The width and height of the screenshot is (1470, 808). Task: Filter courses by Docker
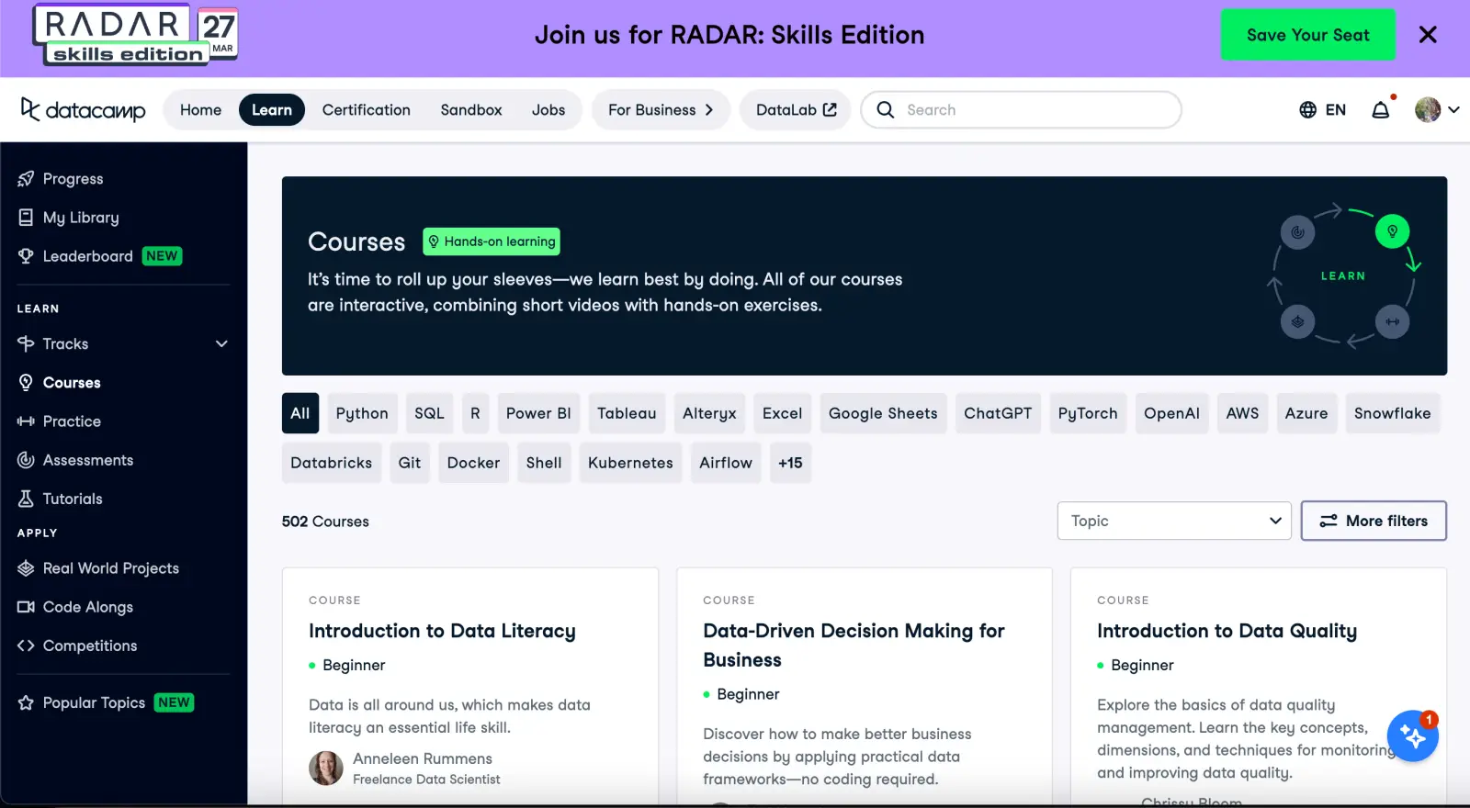[473, 463]
